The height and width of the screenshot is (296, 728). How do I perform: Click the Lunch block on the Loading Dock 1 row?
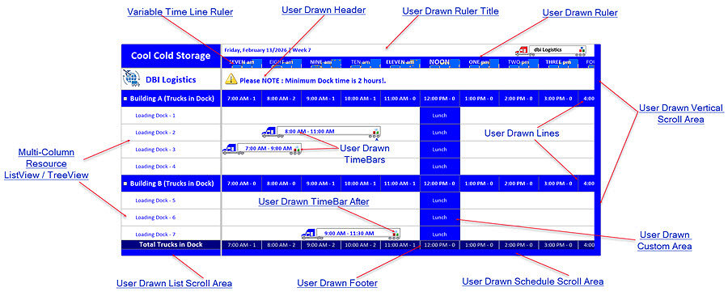pyautogui.click(x=440, y=115)
